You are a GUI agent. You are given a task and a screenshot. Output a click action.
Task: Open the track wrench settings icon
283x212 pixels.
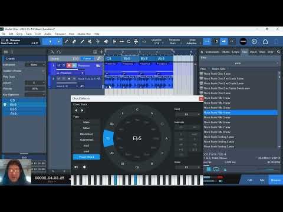(52, 52)
